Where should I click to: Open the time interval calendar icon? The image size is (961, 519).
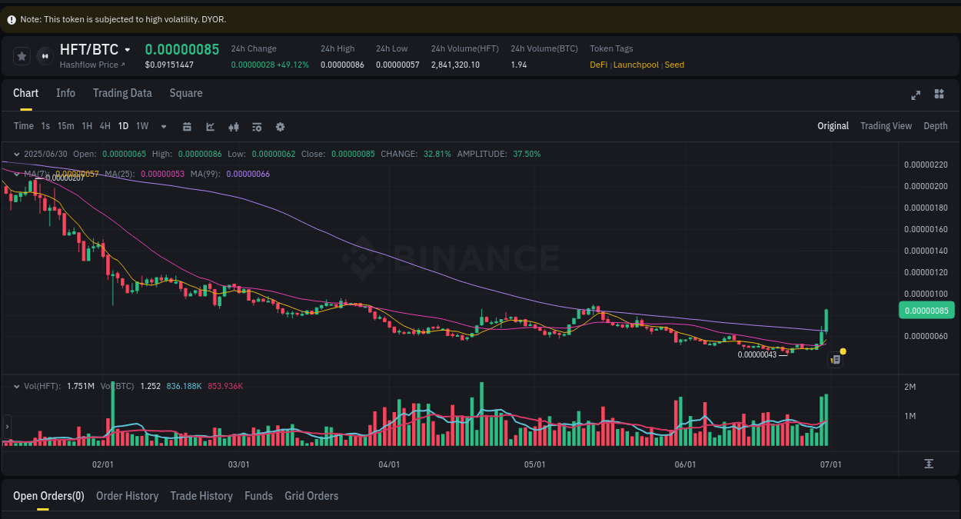point(187,126)
